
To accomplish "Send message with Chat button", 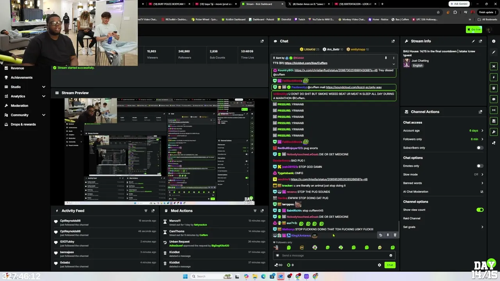I will pyautogui.click(x=390, y=265).
